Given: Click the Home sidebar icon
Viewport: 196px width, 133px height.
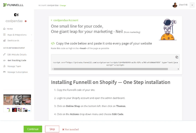Looking at the screenshot, I should [x=4, y=28].
